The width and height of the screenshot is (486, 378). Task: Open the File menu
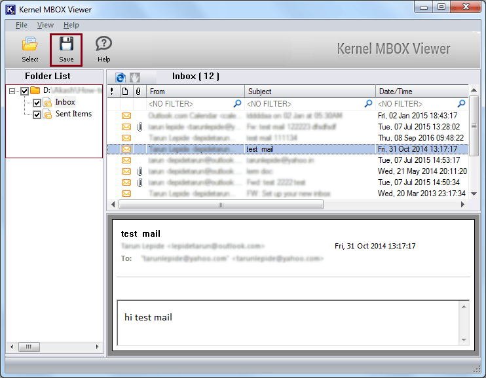tap(22, 25)
